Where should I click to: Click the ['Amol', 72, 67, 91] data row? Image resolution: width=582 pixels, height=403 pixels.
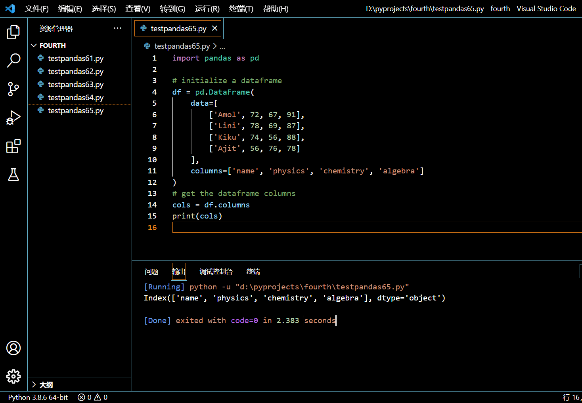pos(257,115)
